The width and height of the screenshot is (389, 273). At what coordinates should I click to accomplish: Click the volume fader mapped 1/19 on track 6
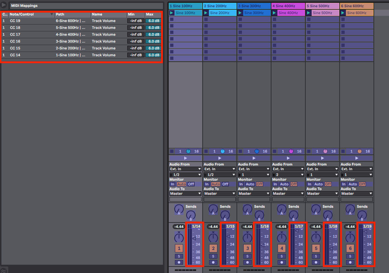366,245
